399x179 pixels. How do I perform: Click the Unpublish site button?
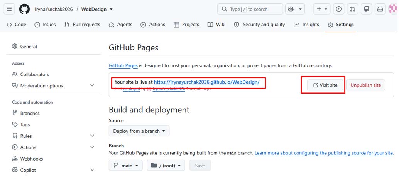point(366,85)
